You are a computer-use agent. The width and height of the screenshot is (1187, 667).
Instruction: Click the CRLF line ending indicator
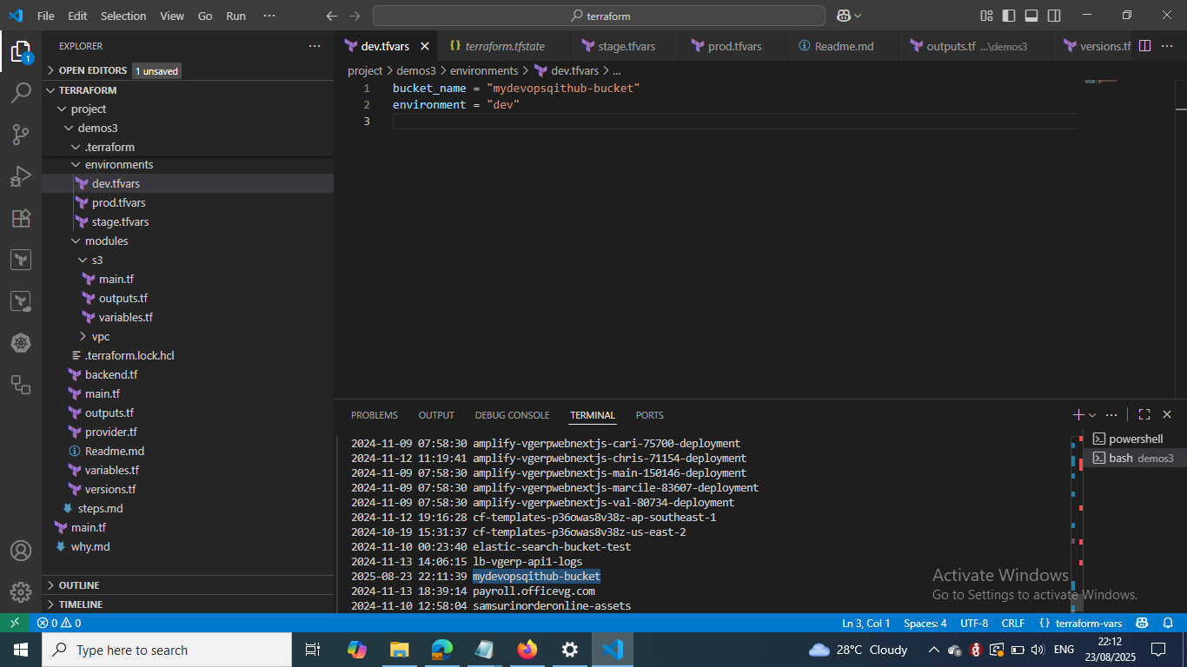pos(1013,623)
